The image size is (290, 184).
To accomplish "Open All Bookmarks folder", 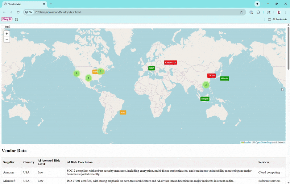I will 278,19.
